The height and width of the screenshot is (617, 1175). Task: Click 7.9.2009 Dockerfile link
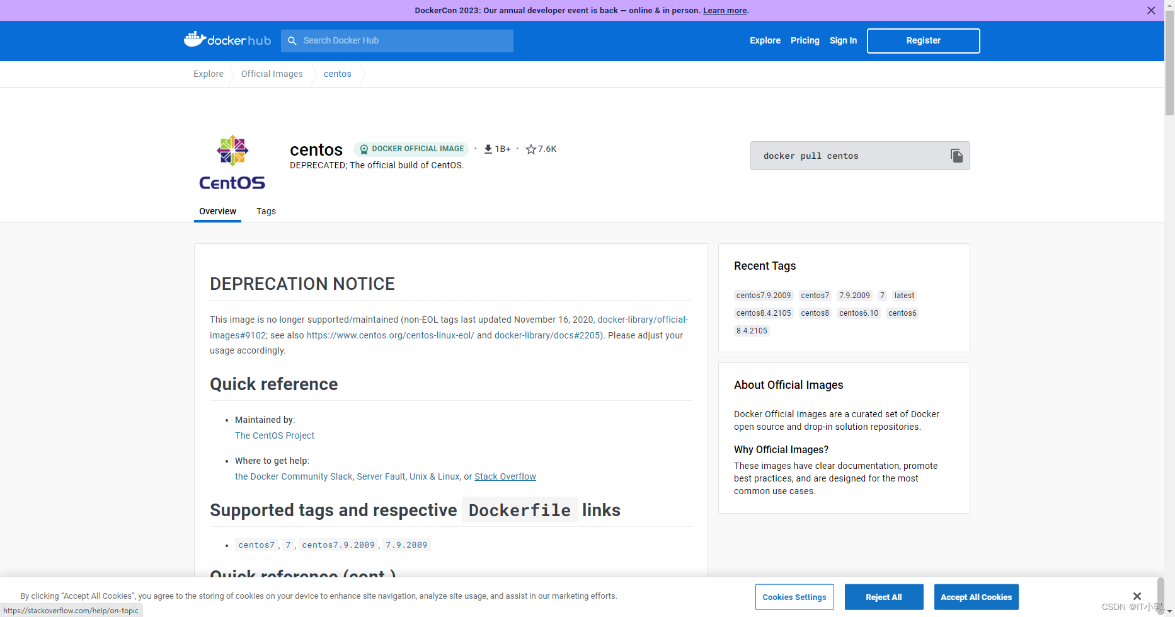pyautogui.click(x=406, y=545)
